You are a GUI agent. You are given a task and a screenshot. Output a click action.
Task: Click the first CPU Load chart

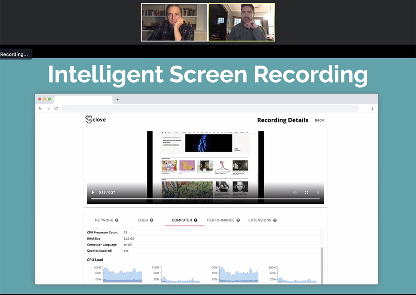[x=118, y=274]
